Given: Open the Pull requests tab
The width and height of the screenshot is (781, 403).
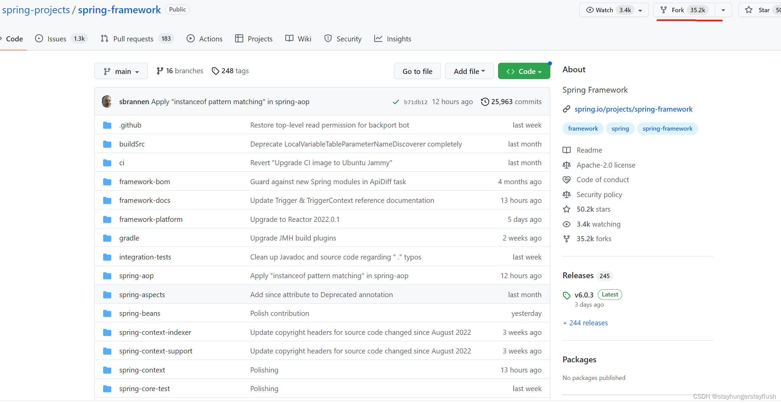Looking at the screenshot, I should [x=137, y=39].
